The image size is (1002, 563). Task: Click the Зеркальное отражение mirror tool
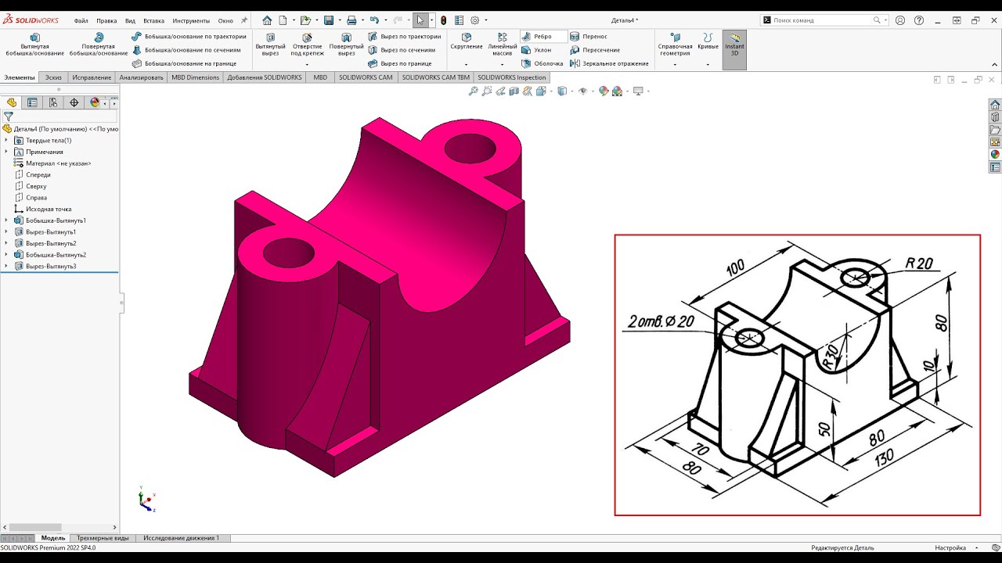pyautogui.click(x=610, y=63)
